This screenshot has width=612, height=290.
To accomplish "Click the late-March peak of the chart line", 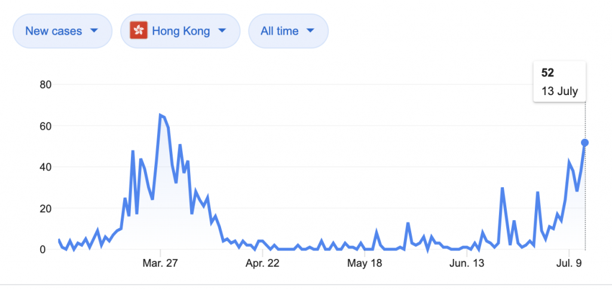I will pos(160,115).
